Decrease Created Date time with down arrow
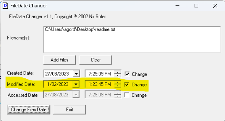This screenshot has height=121, width=225. [x=118, y=75]
